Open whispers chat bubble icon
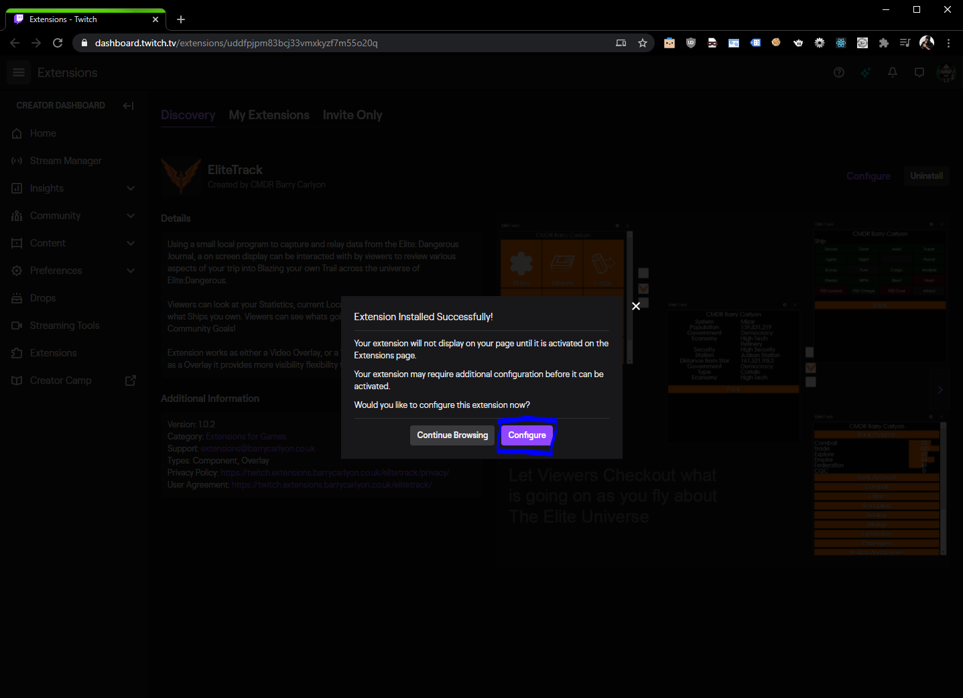The width and height of the screenshot is (963, 698). (919, 72)
